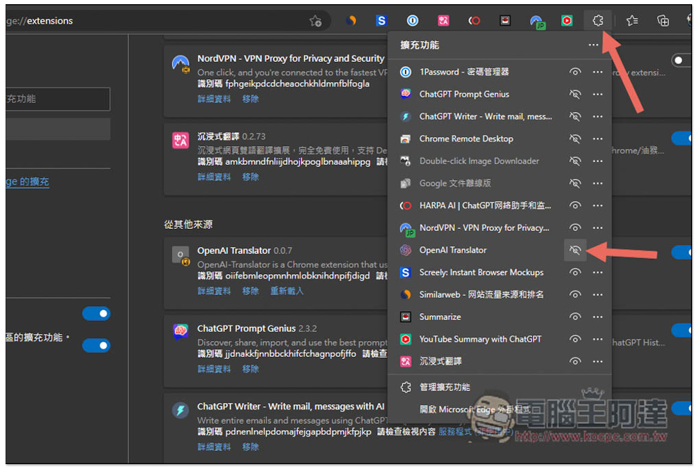Open more actions for Summarize row
The height and width of the screenshot is (469, 697).
(598, 317)
